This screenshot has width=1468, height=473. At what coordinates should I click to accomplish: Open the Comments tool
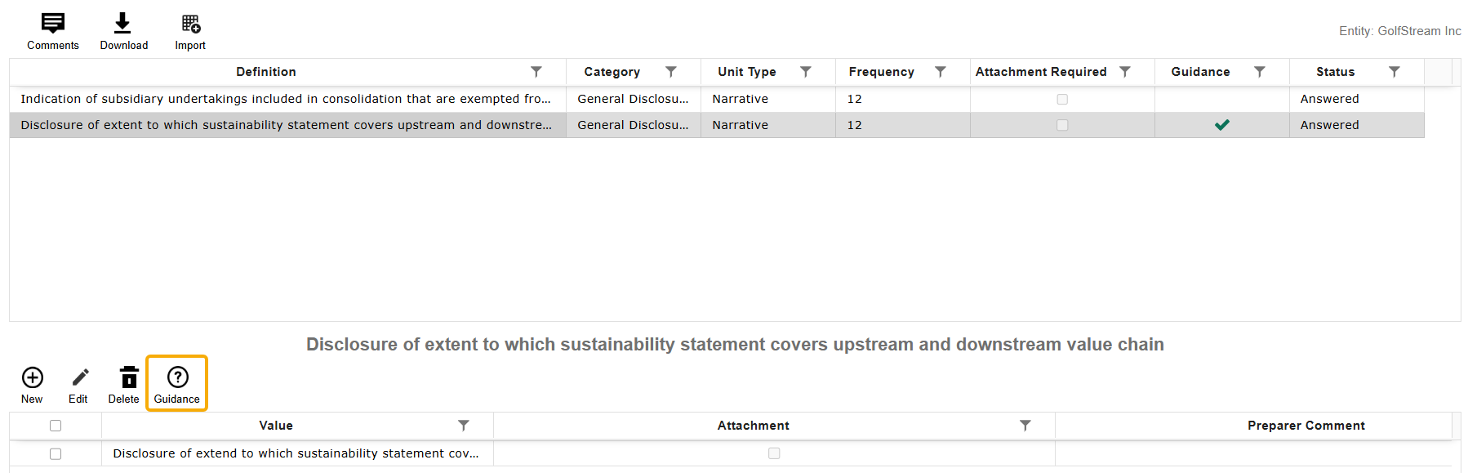53,32
